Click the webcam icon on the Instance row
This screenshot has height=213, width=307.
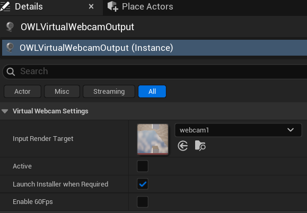[x=10, y=48]
